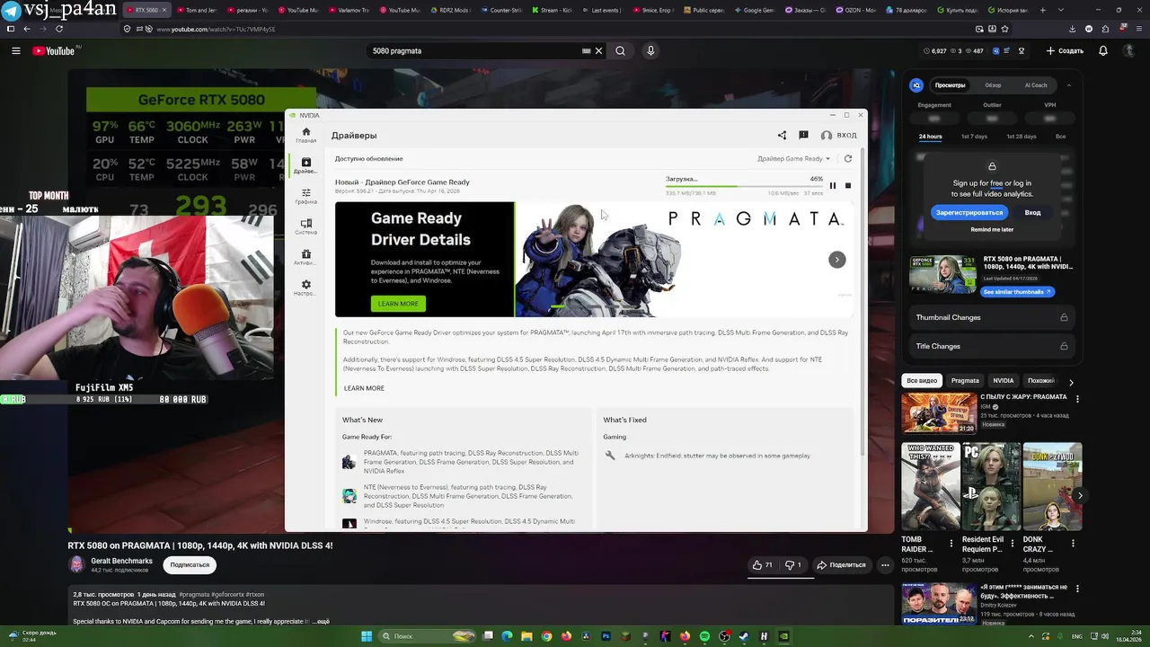Click the ВХОД login button in NVIDIA app

coord(838,136)
